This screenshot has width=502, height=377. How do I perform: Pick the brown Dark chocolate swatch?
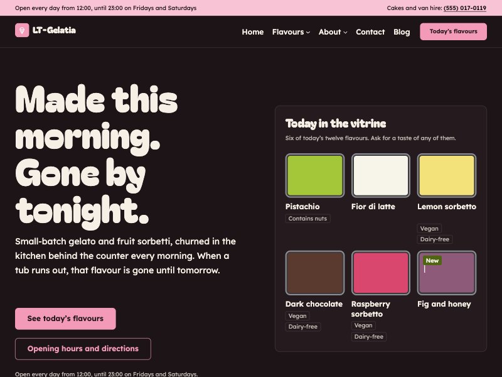click(315, 273)
